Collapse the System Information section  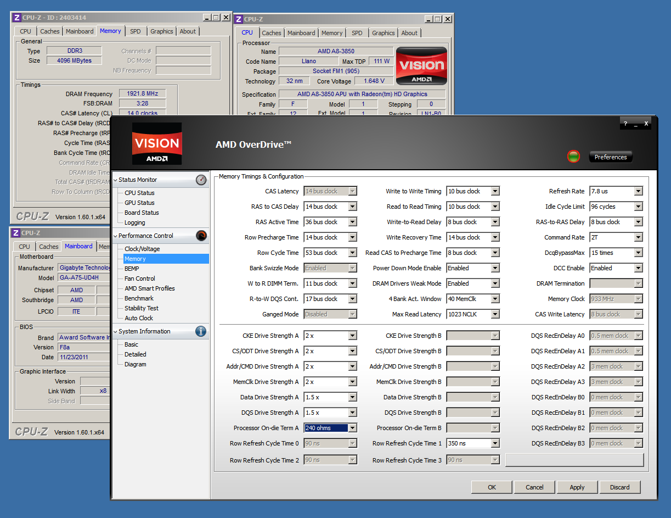(x=115, y=331)
